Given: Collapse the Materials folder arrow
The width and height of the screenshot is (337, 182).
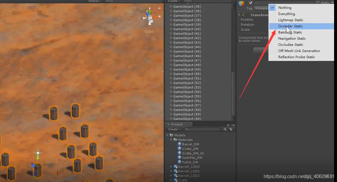Looking at the screenshot, I should tap(171, 140).
